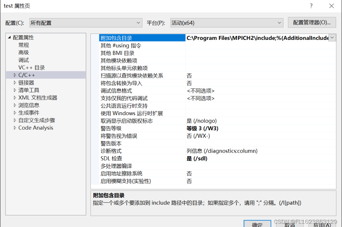This screenshot has width=342, height=227.
Task: Click the 确定 button
Action: [x=257, y=224]
